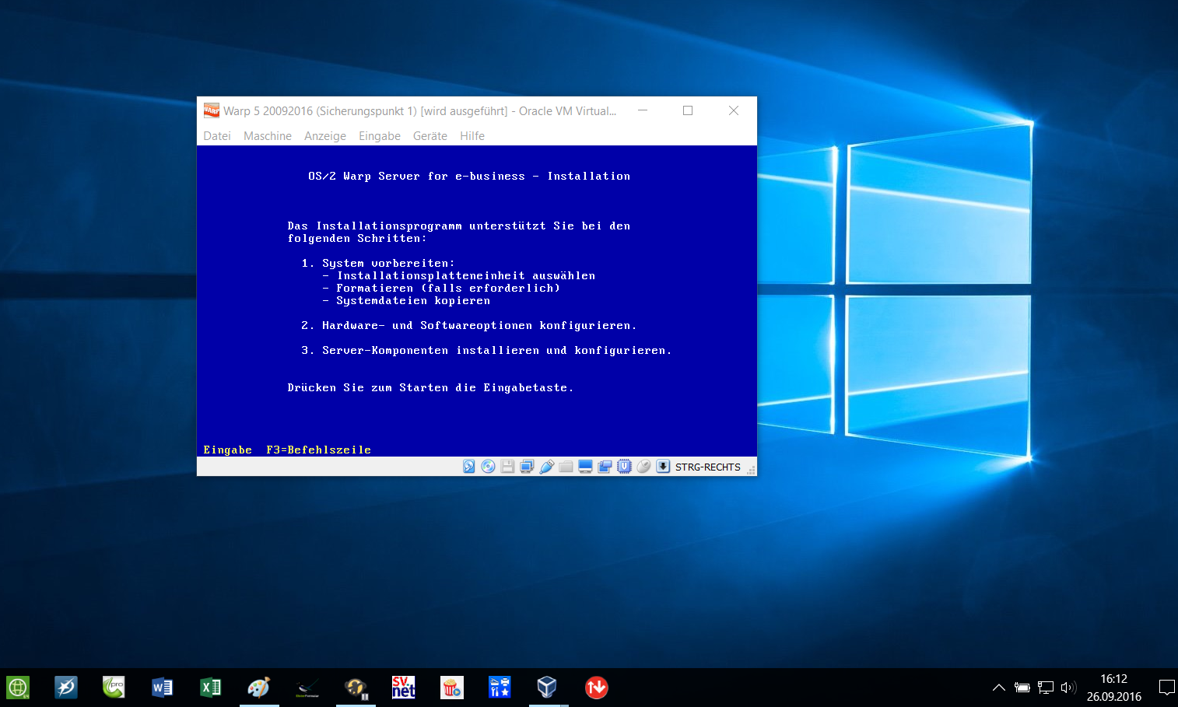Click the USB devices status icon
The image size is (1178, 707).
546,467
